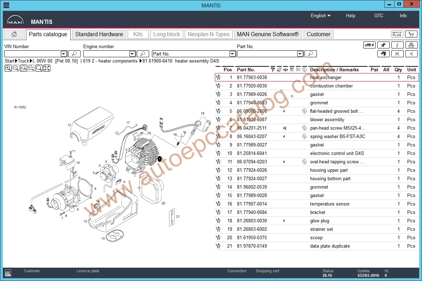Open the MANTIS PLUS button
The width and height of the screenshot is (422, 281).
click(x=397, y=34)
